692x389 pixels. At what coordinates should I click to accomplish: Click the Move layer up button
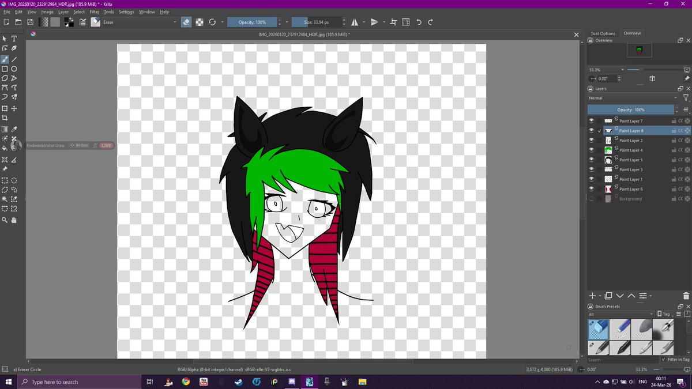(631, 296)
